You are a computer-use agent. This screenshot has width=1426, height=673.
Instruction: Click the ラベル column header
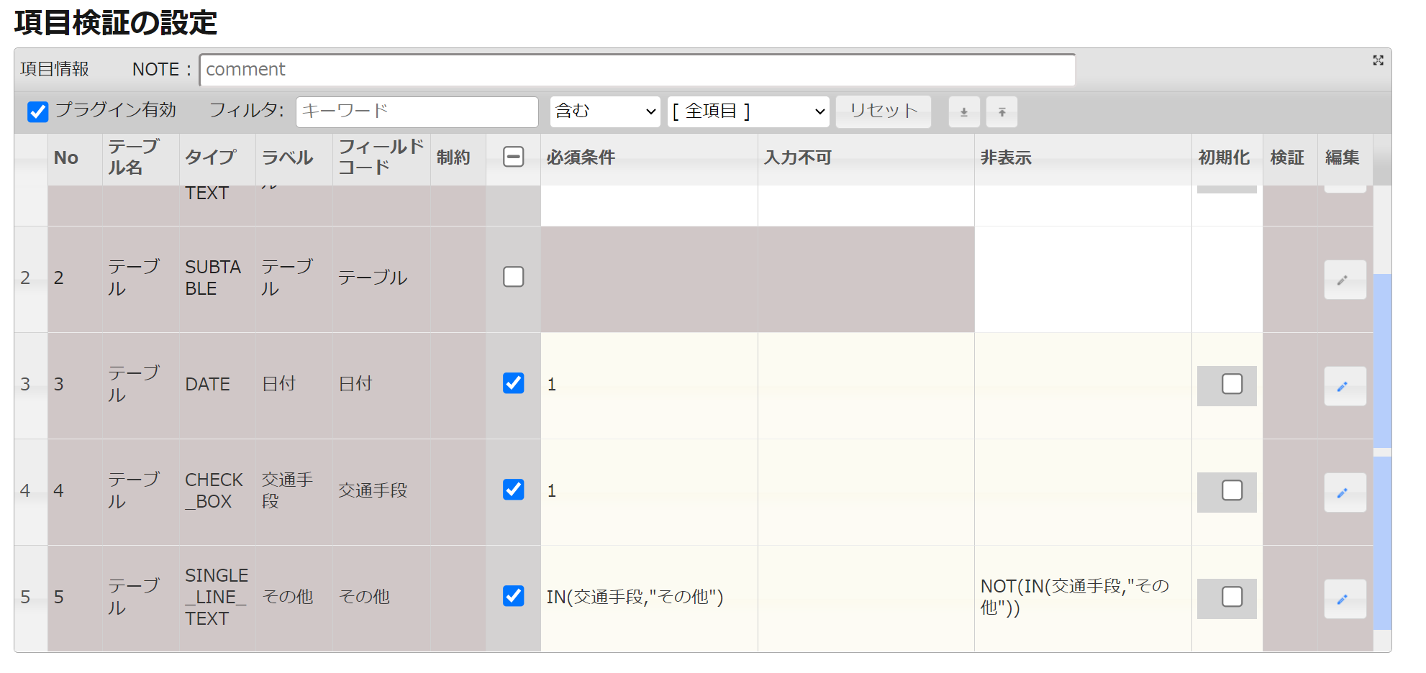[294, 158]
